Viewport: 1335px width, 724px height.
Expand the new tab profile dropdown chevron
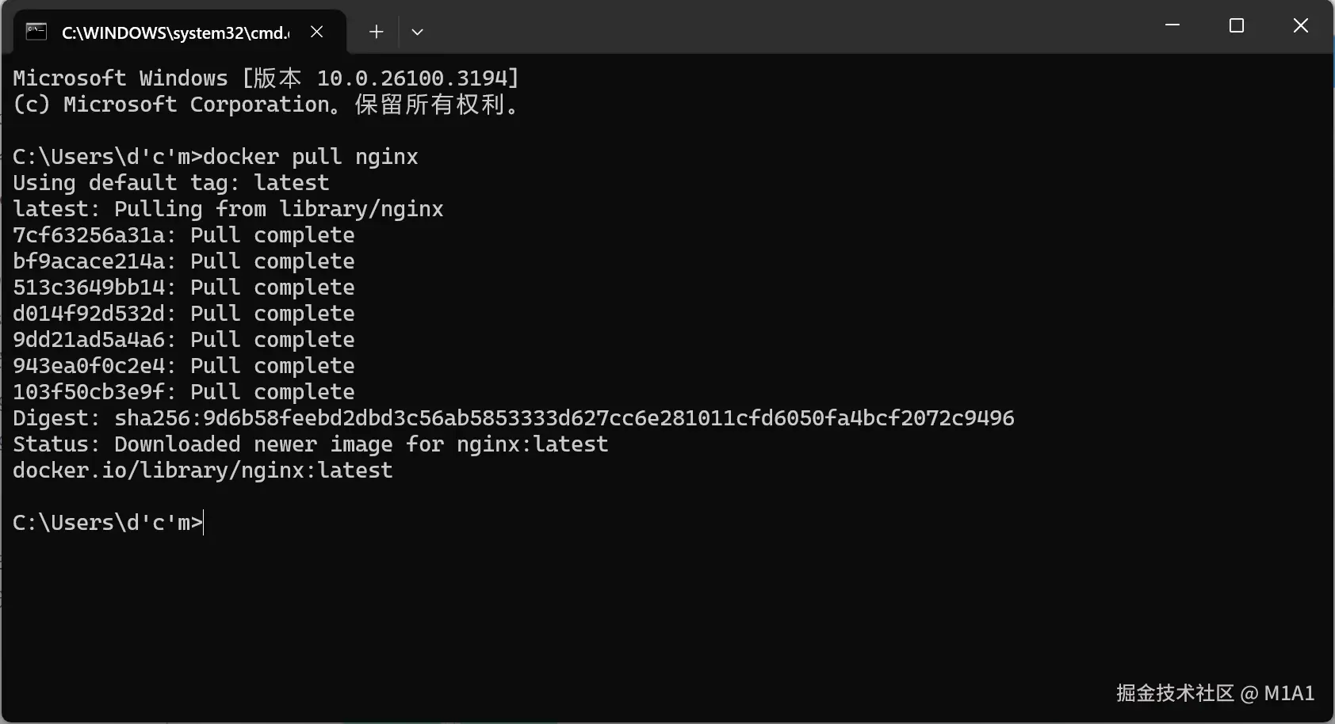coord(417,32)
